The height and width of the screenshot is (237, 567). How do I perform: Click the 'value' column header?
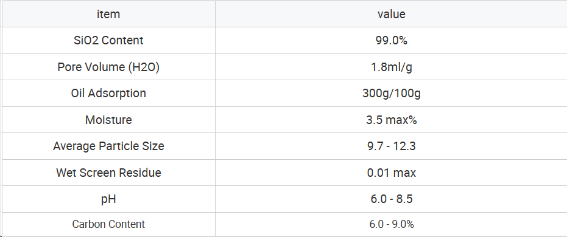click(x=391, y=14)
